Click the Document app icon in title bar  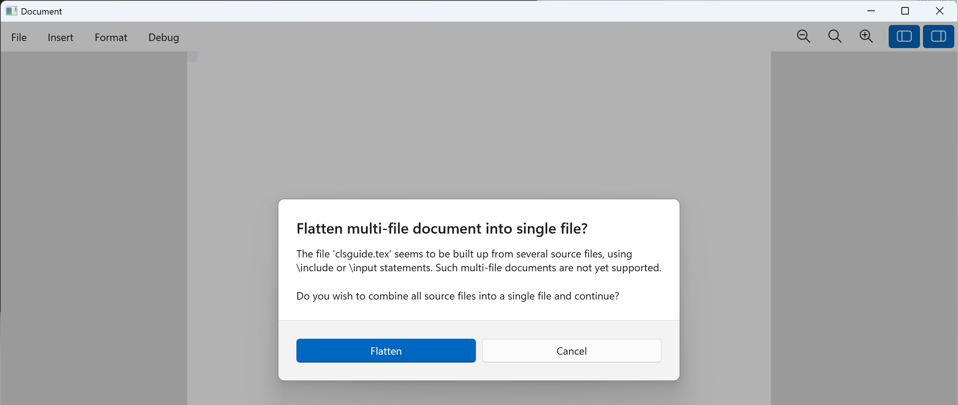coord(11,11)
